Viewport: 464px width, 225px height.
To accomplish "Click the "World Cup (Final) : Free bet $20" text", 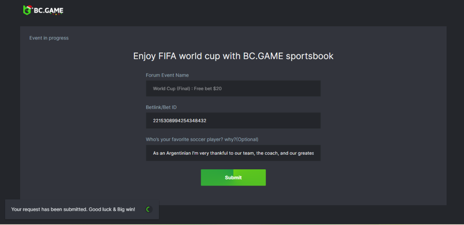I will pyautogui.click(x=187, y=89).
